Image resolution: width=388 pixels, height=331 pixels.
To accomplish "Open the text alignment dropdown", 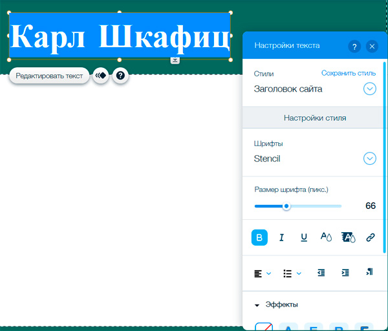I will (x=262, y=273).
